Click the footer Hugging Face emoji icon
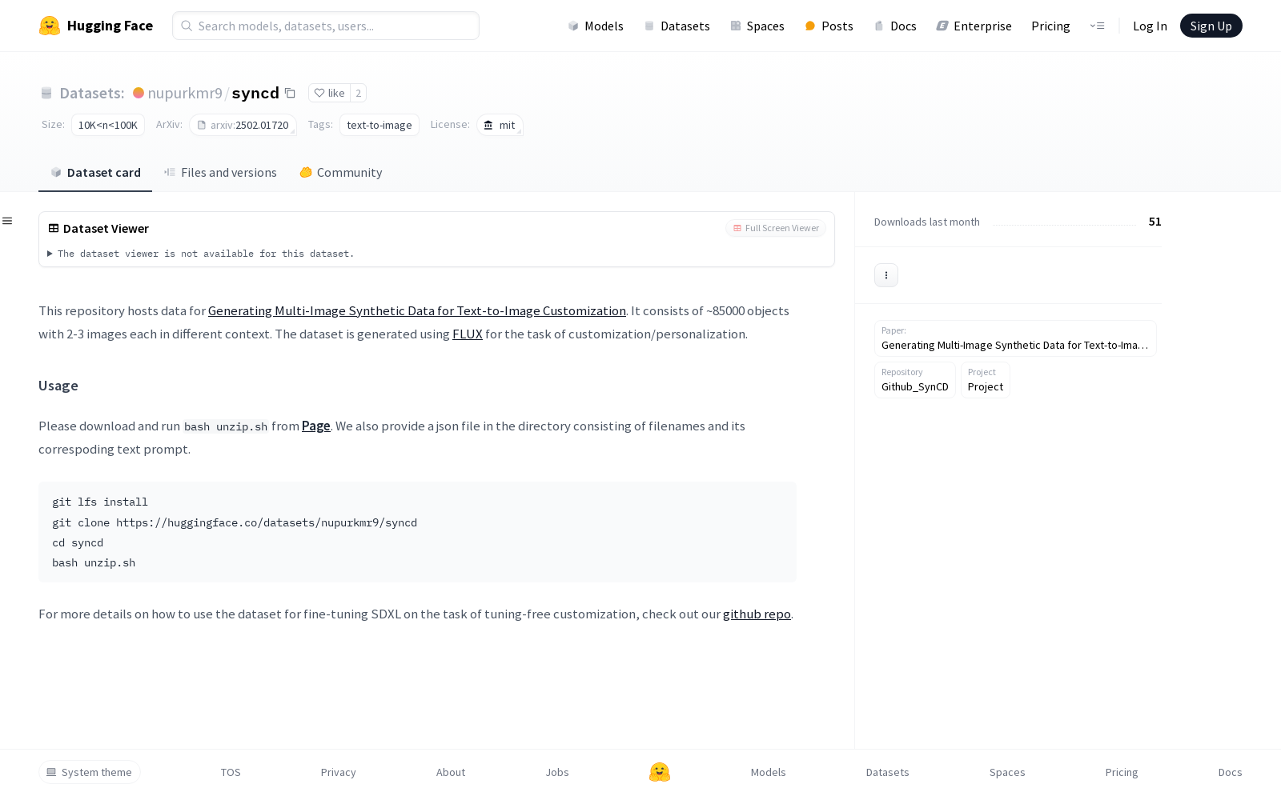 660,772
